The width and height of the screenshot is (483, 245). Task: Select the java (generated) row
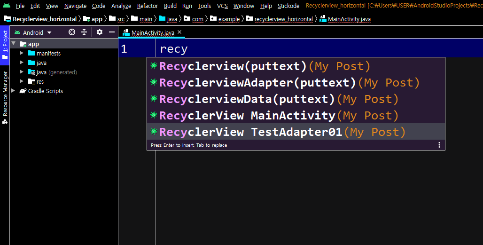coord(64,72)
